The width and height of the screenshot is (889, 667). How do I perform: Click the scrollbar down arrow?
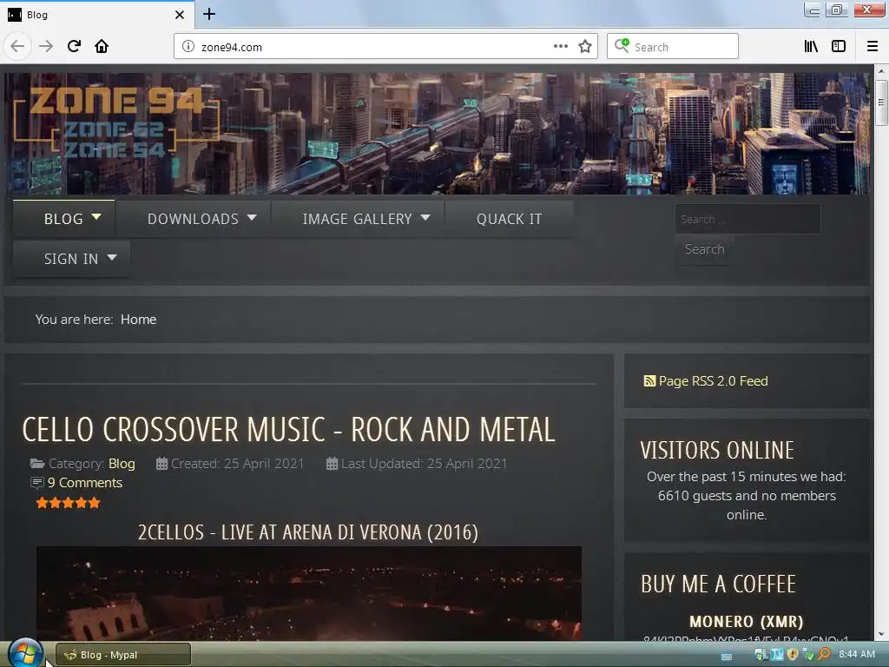pyautogui.click(x=880, y=634)
